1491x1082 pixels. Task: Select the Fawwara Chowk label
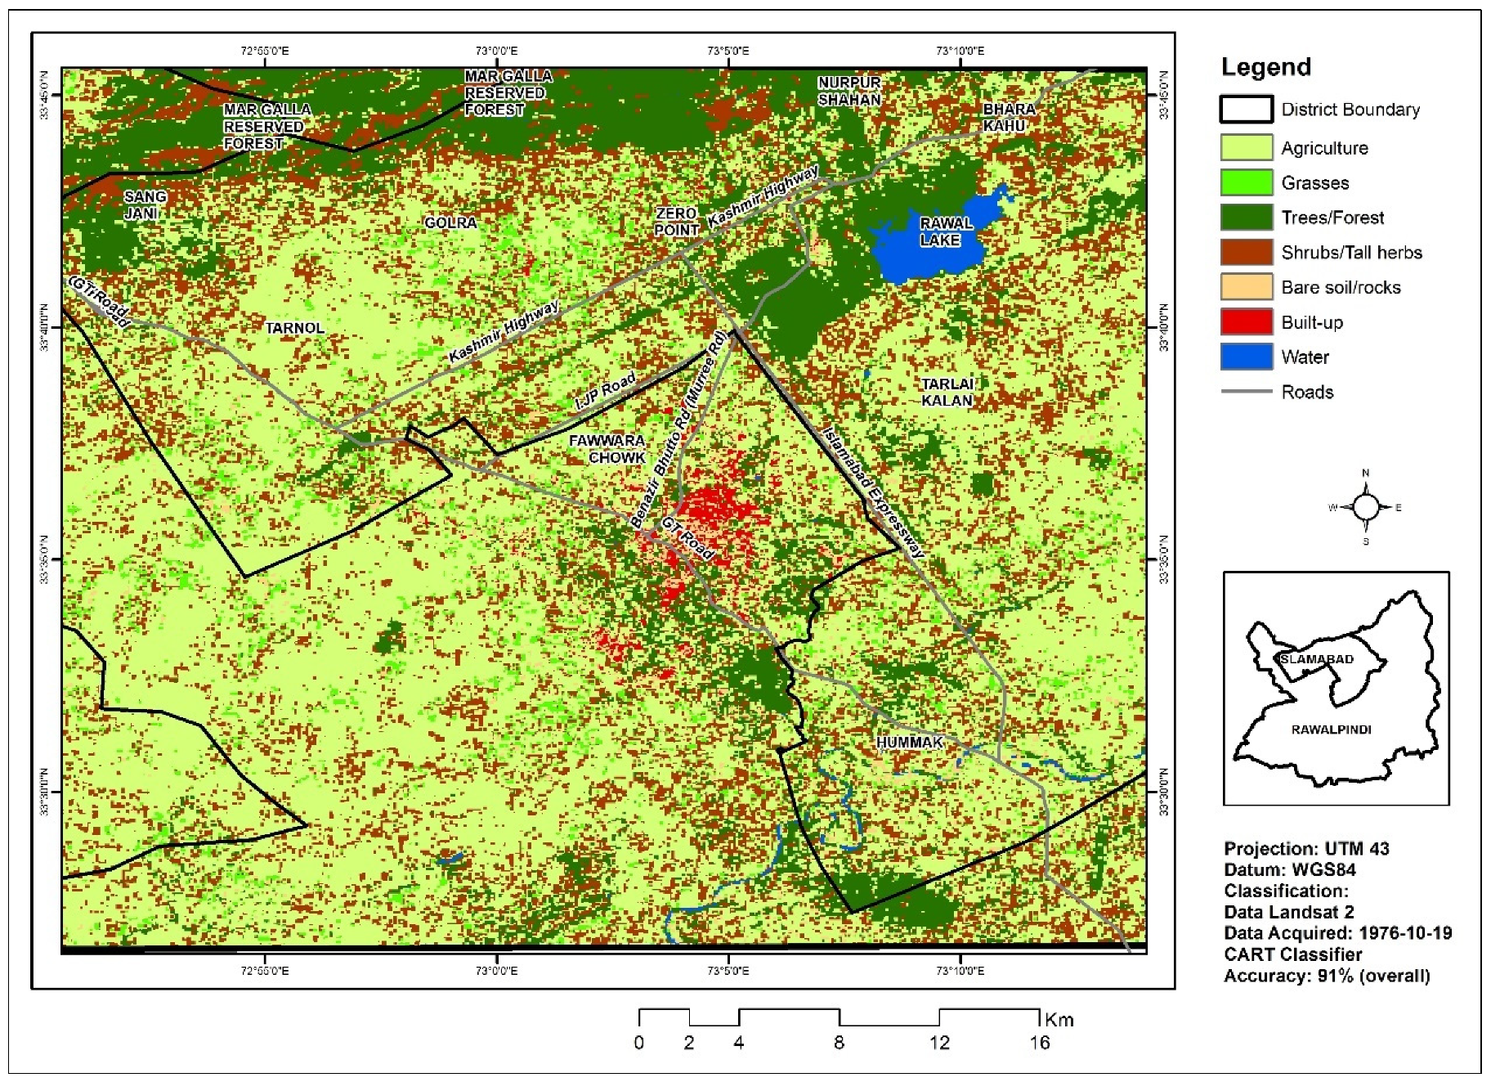point(607,449)
